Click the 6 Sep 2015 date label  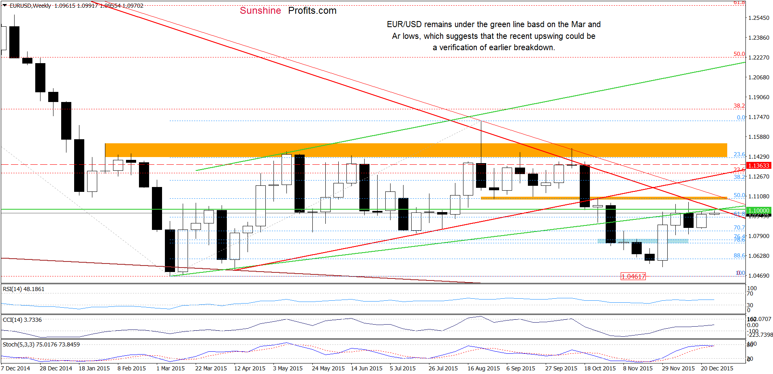pos(521,368)
